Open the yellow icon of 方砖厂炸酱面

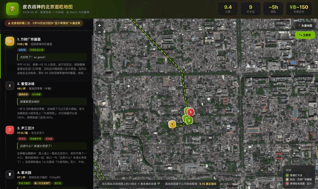[10, 41]
